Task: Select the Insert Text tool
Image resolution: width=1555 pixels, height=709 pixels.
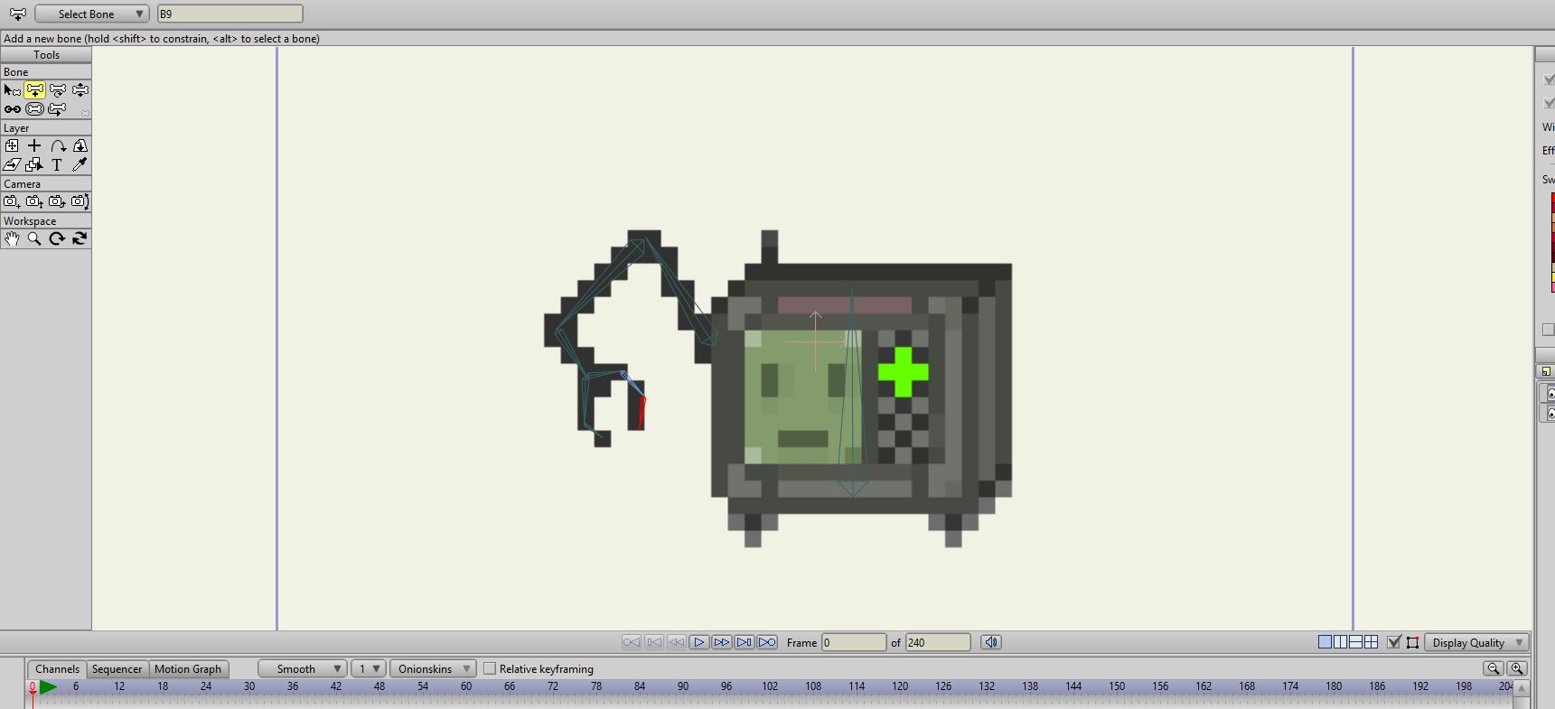Action: pyautogui.click(x=57, y=164)
